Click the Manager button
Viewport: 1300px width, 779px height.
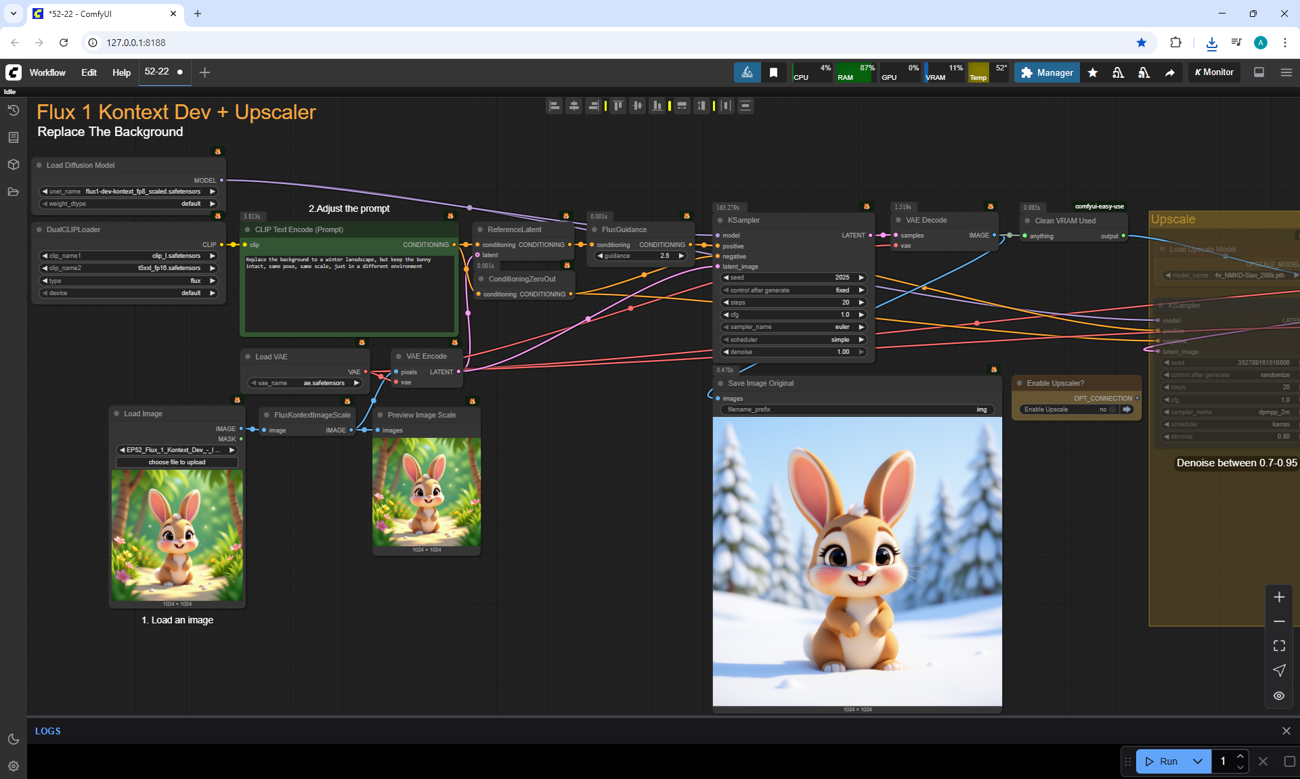pyautogui.click(x=1047, y=72)
